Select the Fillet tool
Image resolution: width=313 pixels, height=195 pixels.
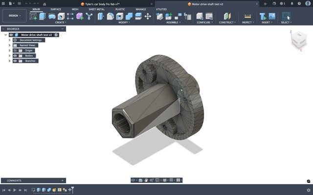click(110, 16)
